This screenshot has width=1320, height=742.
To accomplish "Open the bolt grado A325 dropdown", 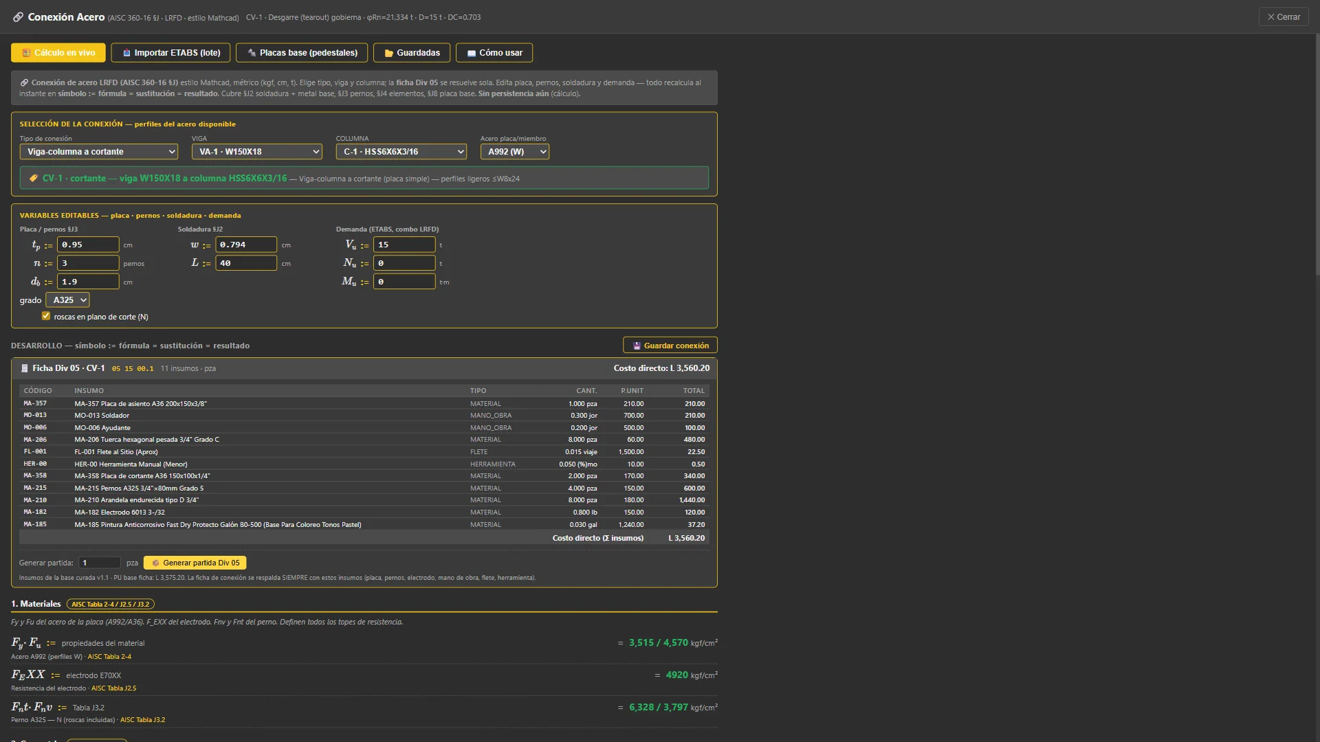I will [x=67, y=300].
